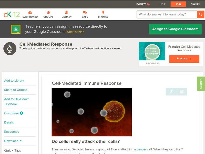Click the orange search magnifier button
The width and height of the screenshot is (205, 154).
click(200, 14)
